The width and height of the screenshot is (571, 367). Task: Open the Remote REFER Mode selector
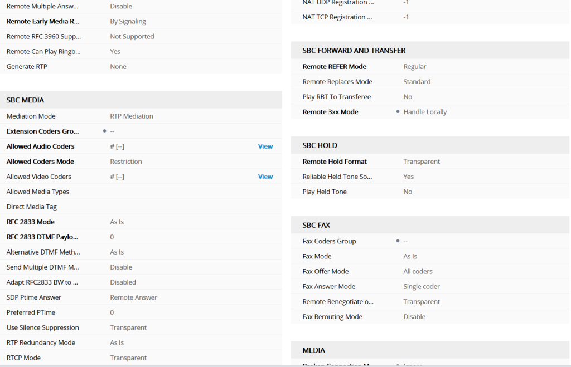point(416,66)
